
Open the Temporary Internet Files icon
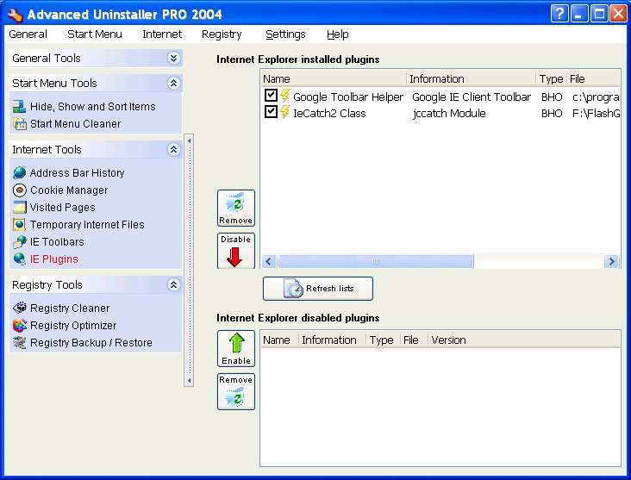coord(20,225)
